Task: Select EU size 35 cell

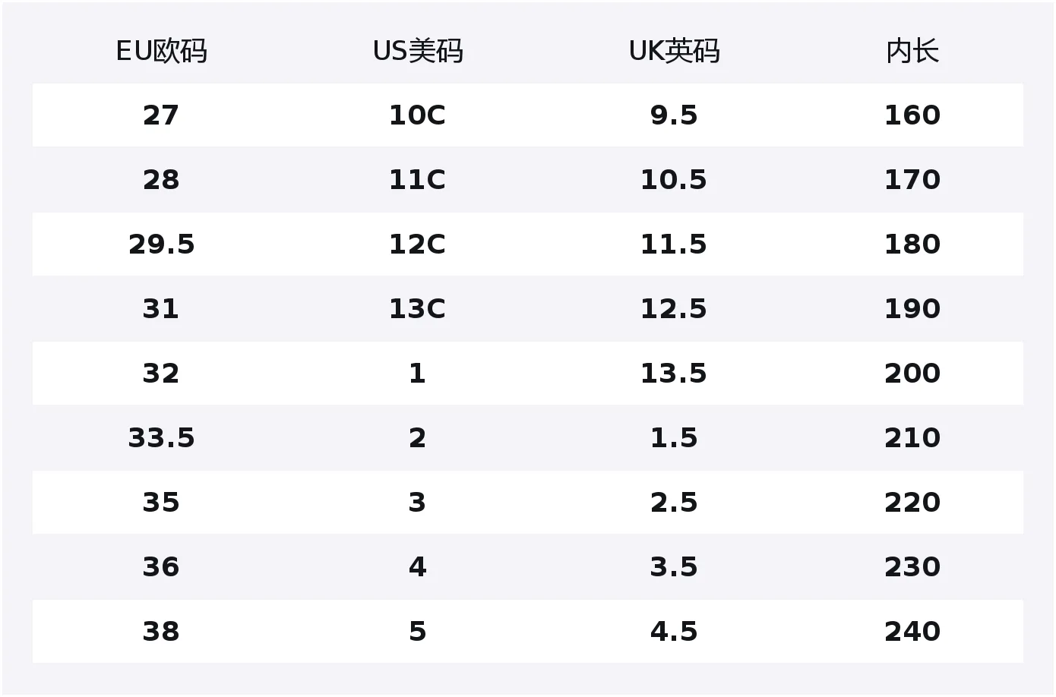Action: click(x=161, y=503)
